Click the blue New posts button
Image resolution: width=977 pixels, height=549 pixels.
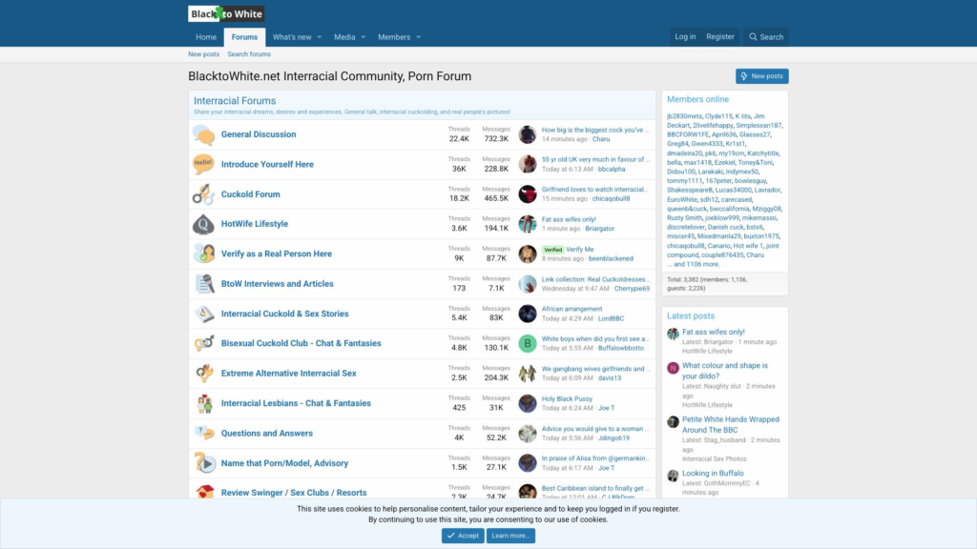pos(761,76)
